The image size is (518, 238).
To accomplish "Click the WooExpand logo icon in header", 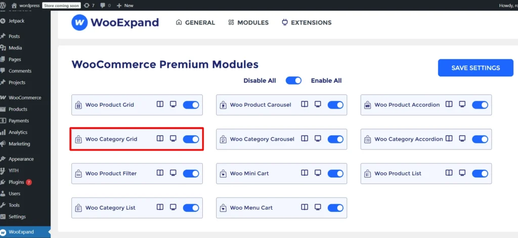I will 78,22.
